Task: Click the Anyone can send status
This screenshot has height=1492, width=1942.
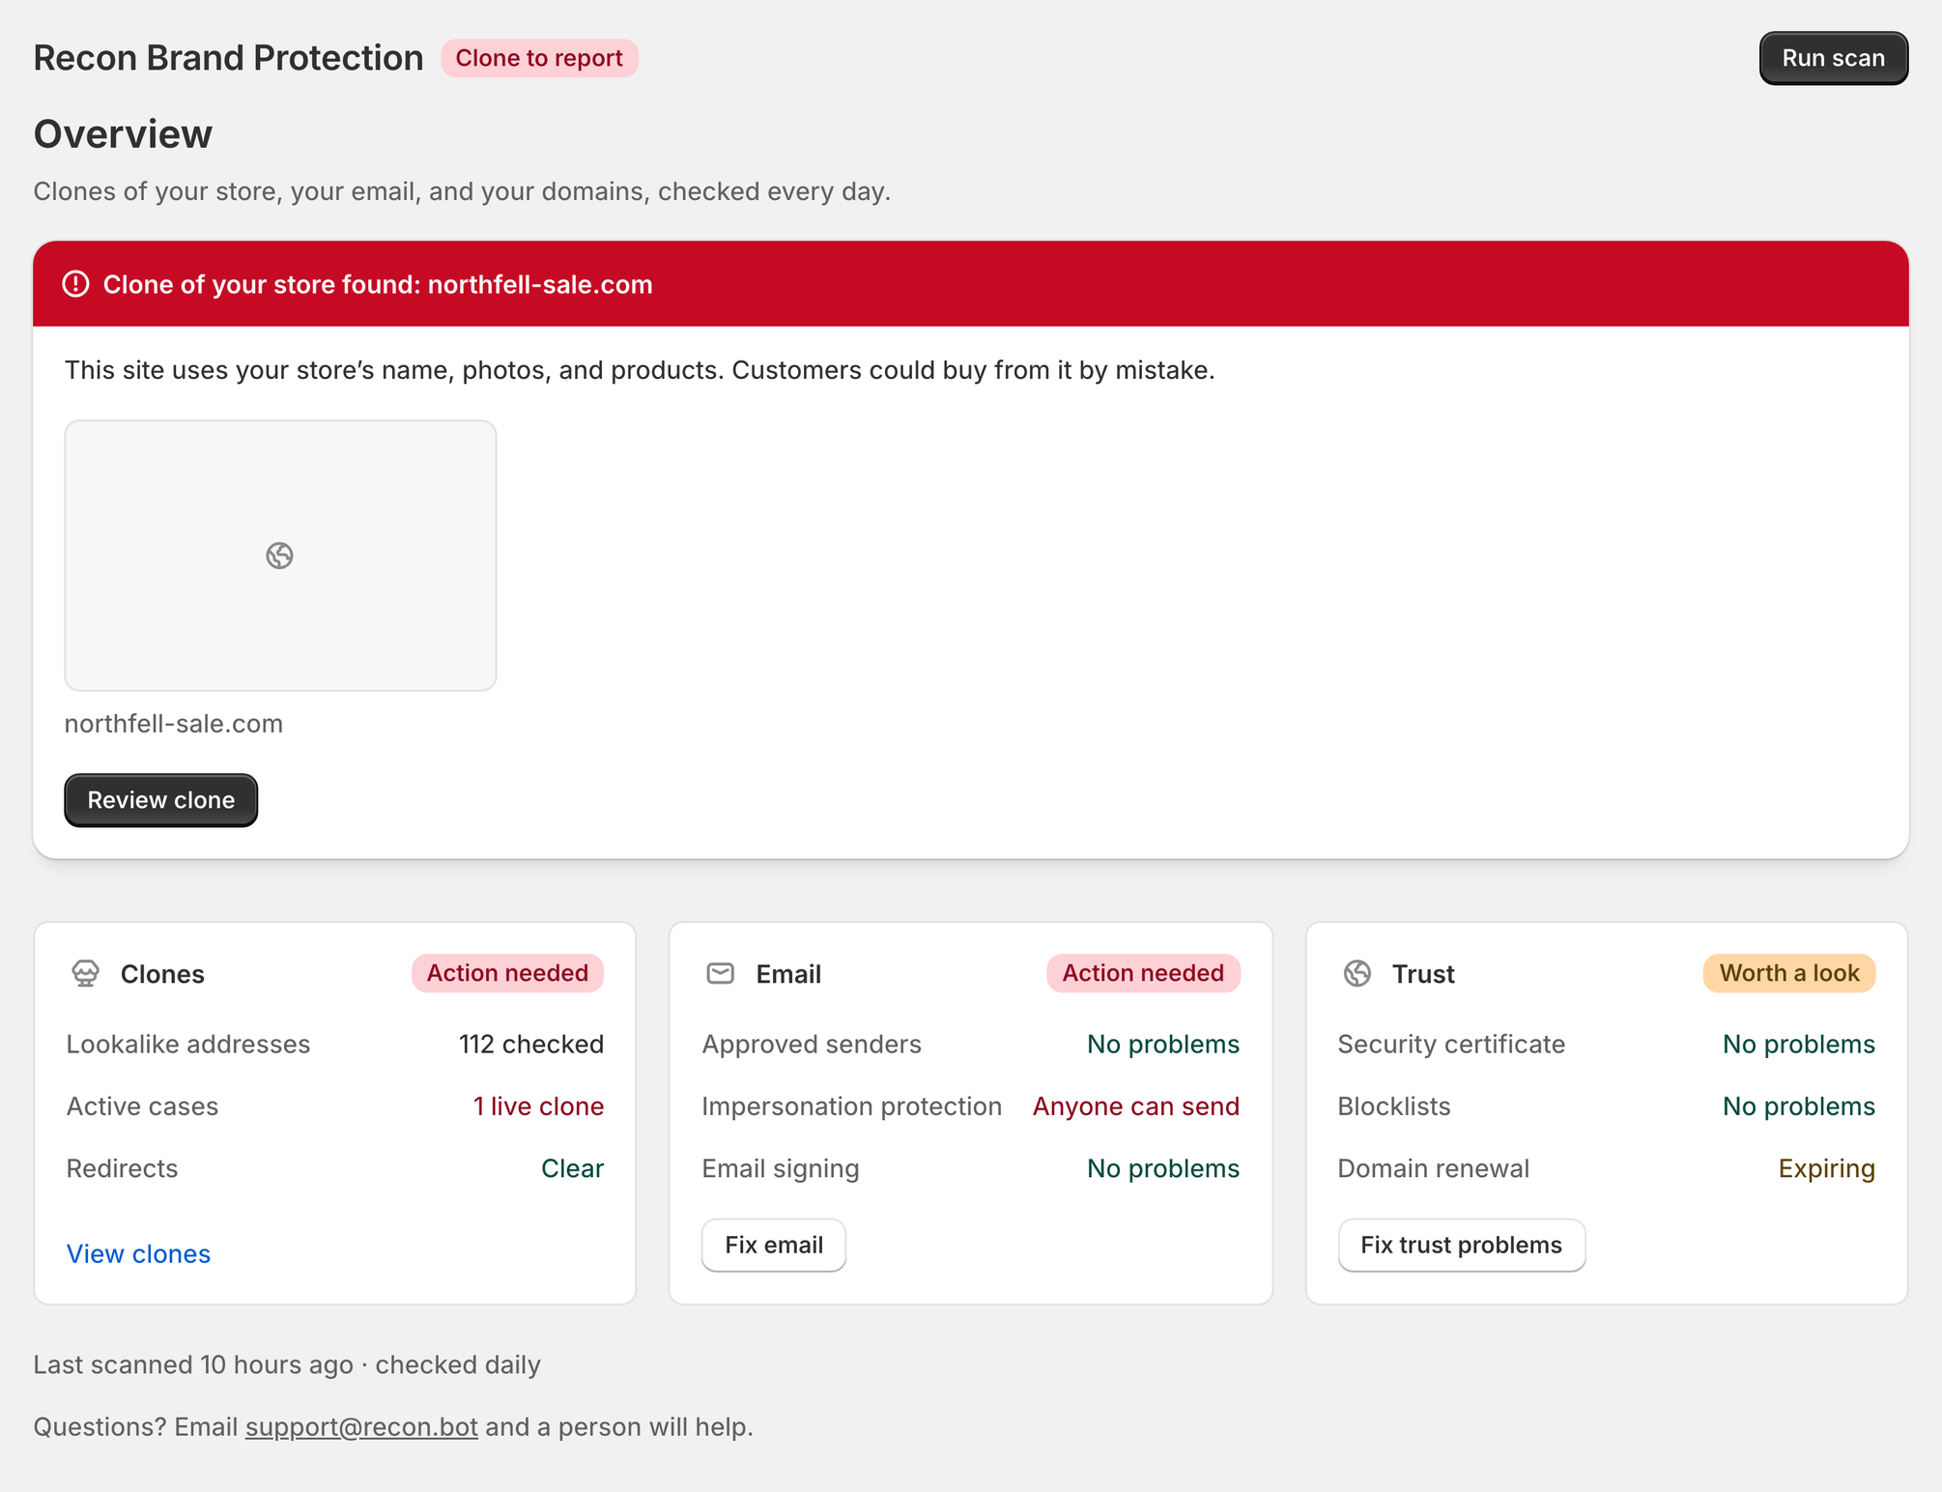Action: (x=1136, y=1106)
